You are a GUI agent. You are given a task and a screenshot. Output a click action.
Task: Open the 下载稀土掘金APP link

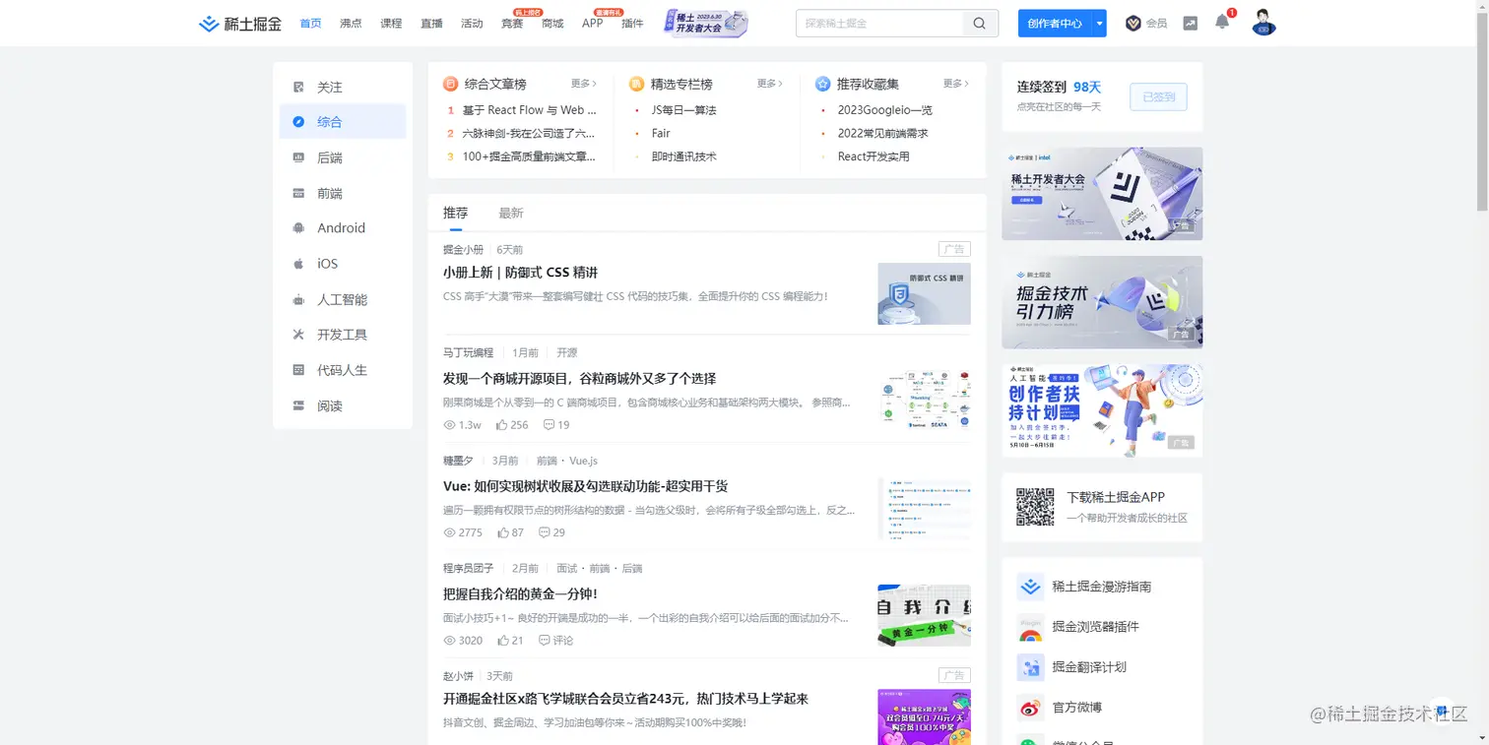(x=1116, y=497)
